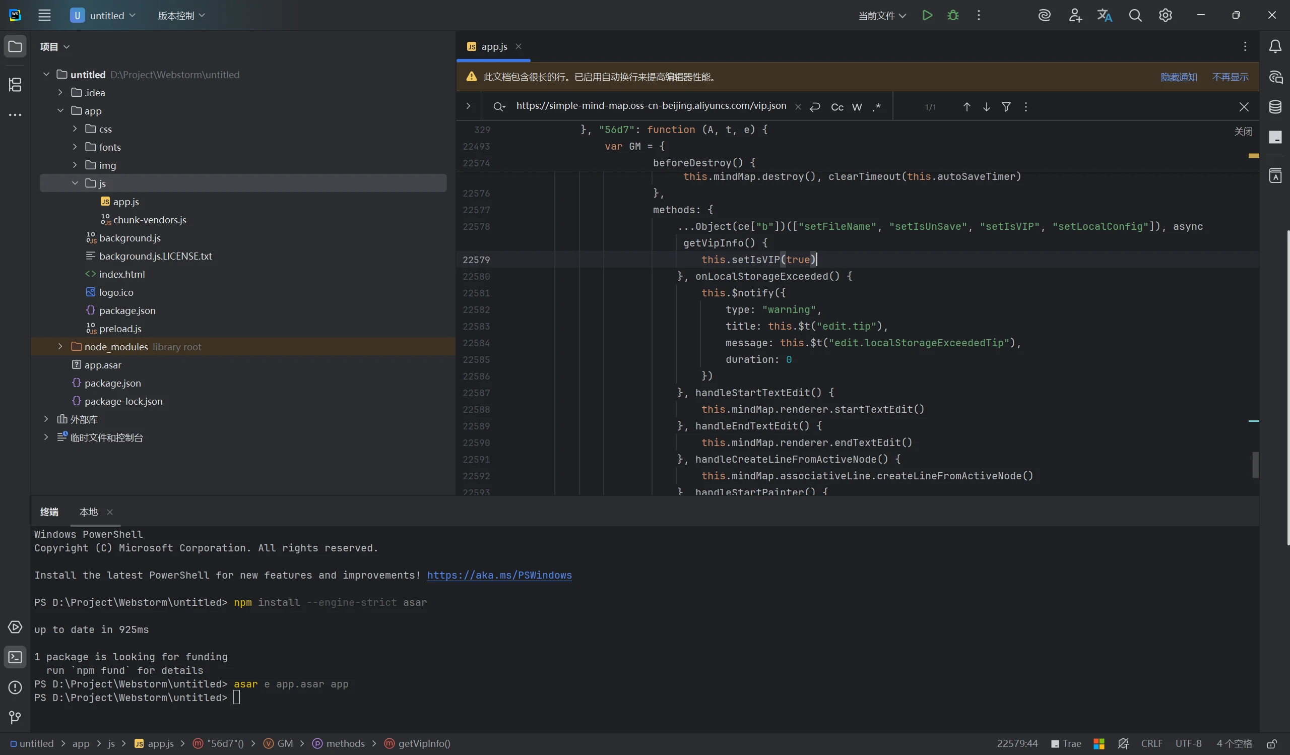1290x755 pixels.
Task: Open Search Everywhere magnifier icon
Action: pos(1135,15)
